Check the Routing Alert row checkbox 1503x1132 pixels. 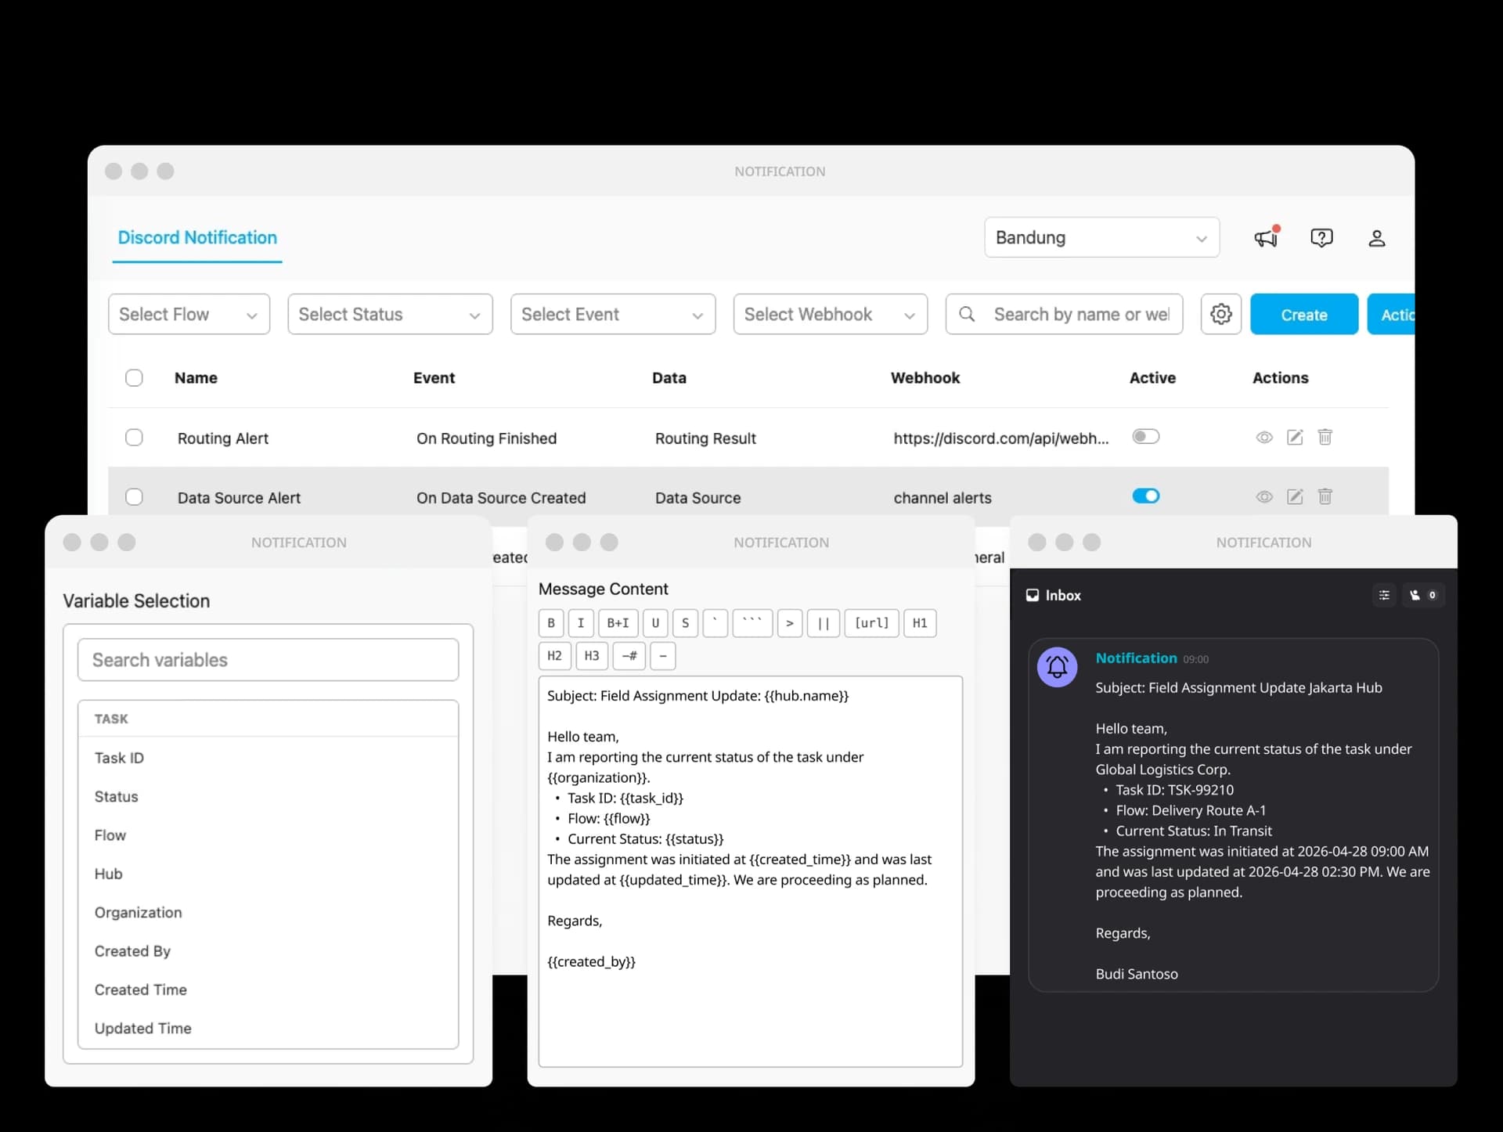click(x=134, y=437)
